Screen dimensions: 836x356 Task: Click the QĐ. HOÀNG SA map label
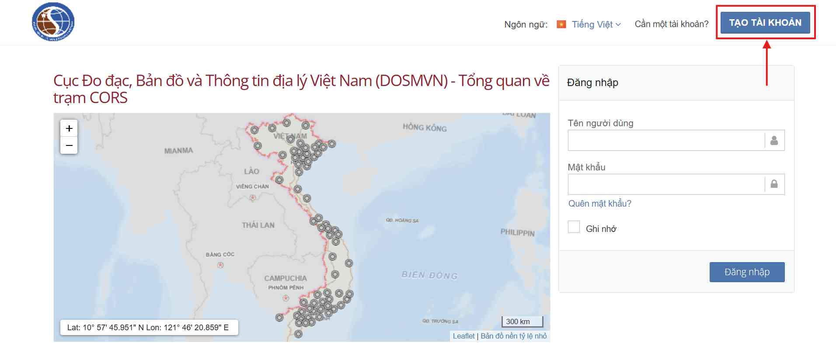point(402,221)
